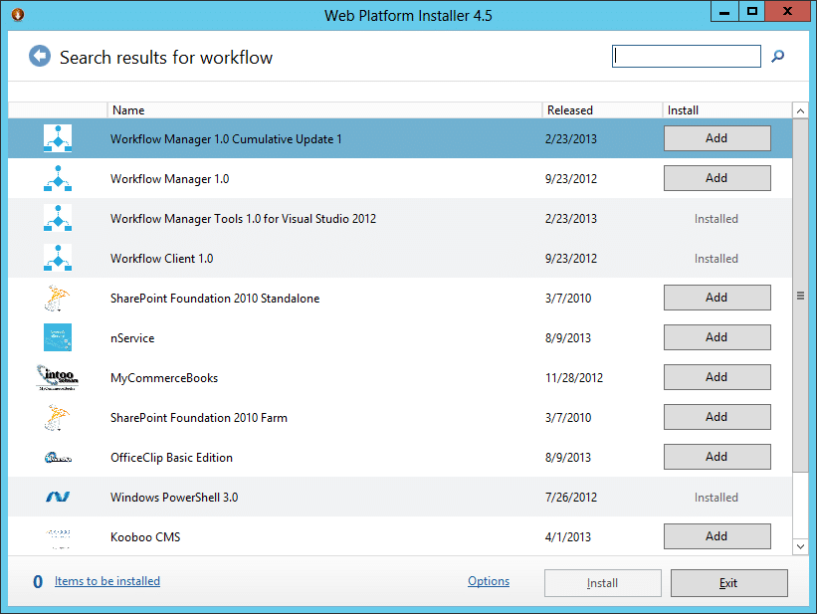Select the nService name text
Viewport: 817px width, 614px height.
132,338
